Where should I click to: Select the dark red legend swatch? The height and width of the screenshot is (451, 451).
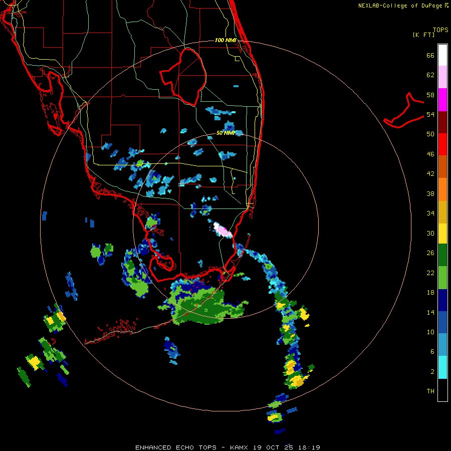(x=442, y=122)
